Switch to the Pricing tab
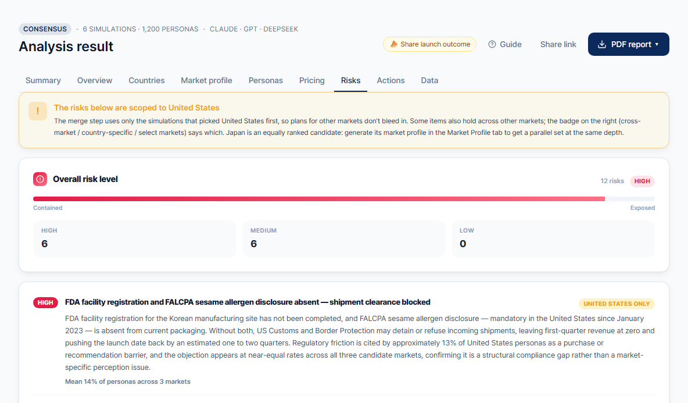 pos(312,80)
